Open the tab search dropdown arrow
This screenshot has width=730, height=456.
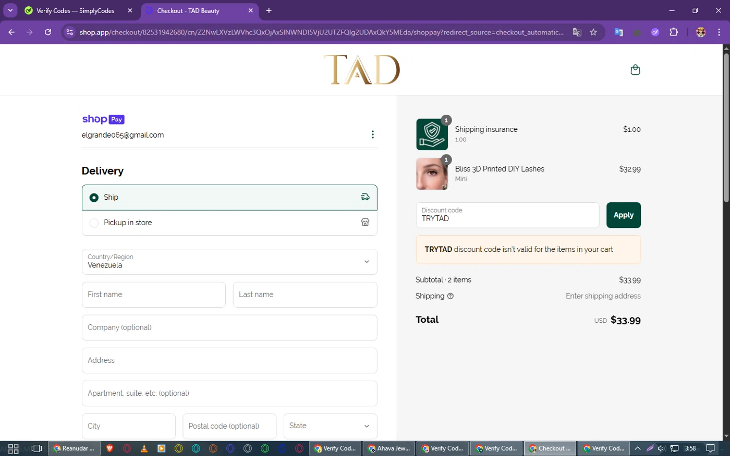pyautogui.click(x=10, y=10)
